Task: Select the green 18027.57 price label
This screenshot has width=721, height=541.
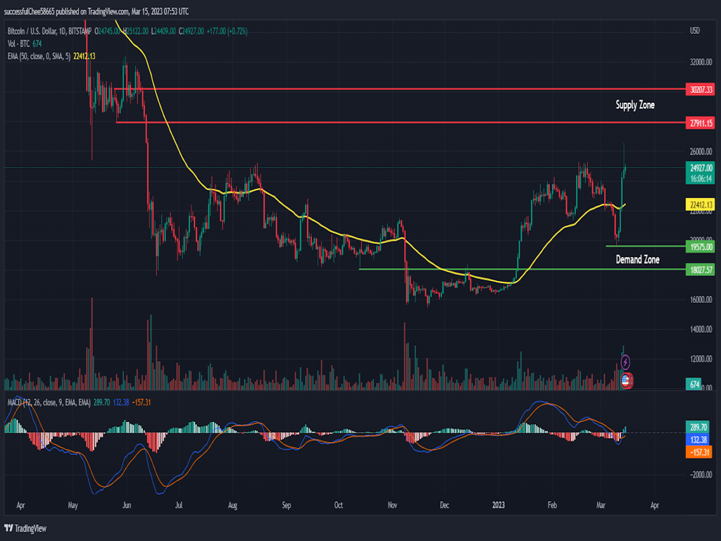Action: [701, 270]
